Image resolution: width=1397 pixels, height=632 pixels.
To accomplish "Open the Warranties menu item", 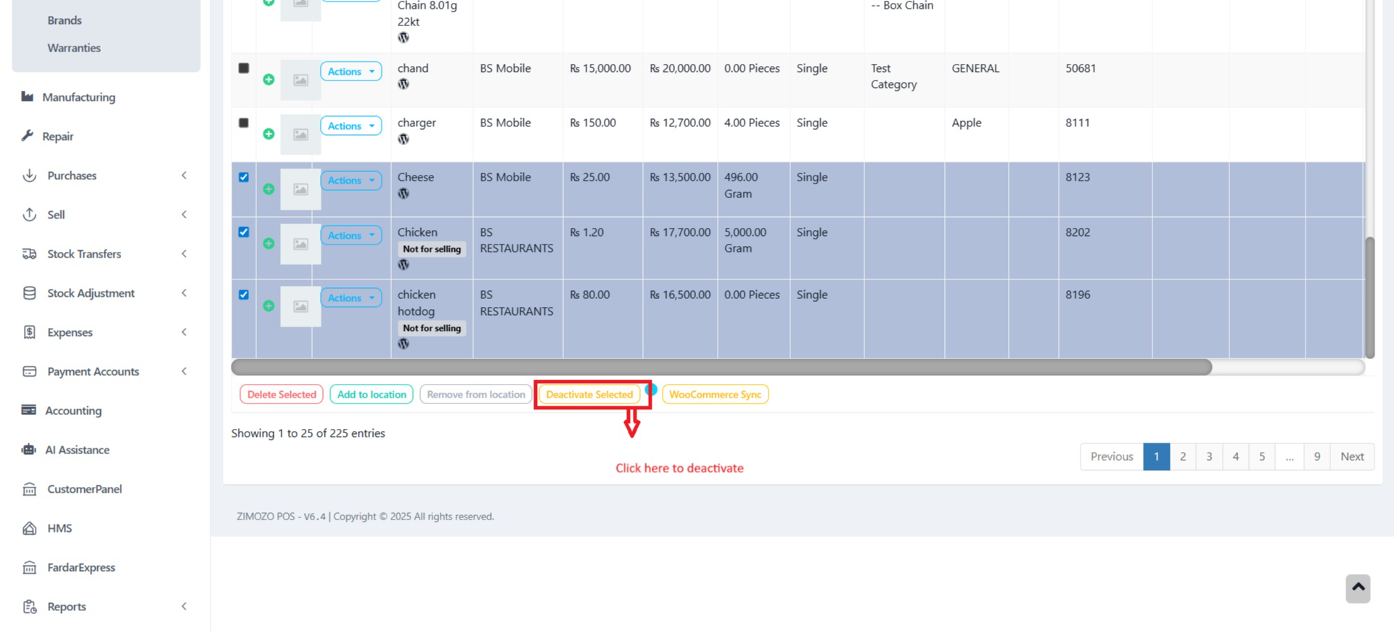I will 74,48.
